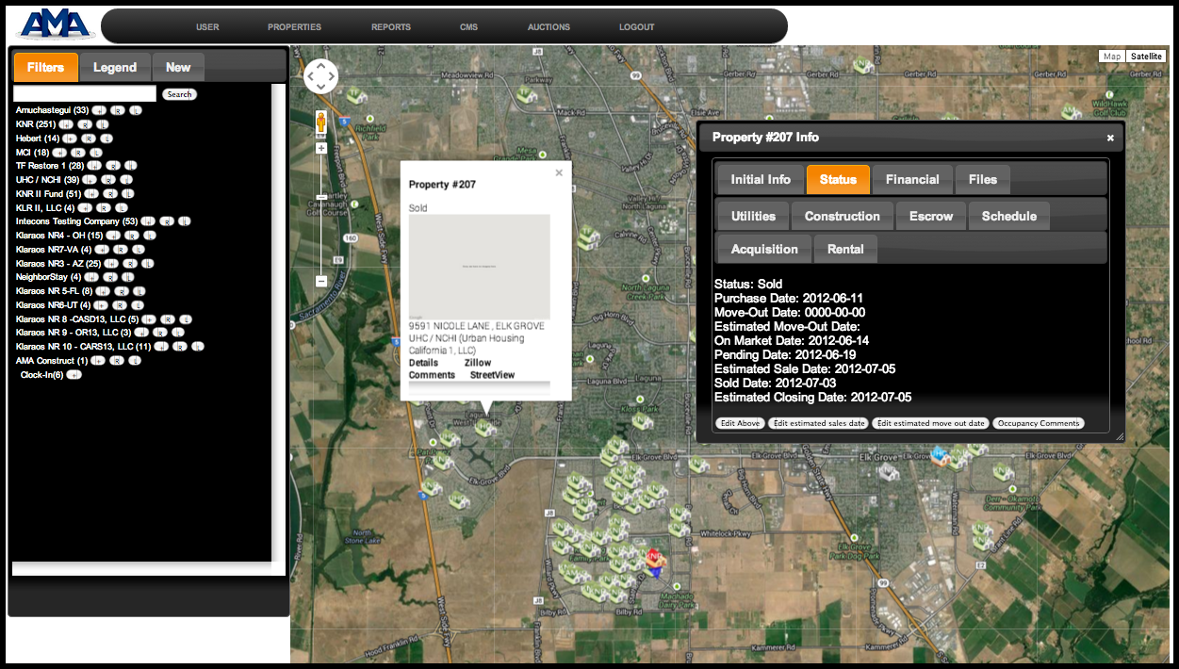Viewport: 1179px width, 669px height.
Task: Open the AUCTIONS menu in the top bar
Action: 549,27
